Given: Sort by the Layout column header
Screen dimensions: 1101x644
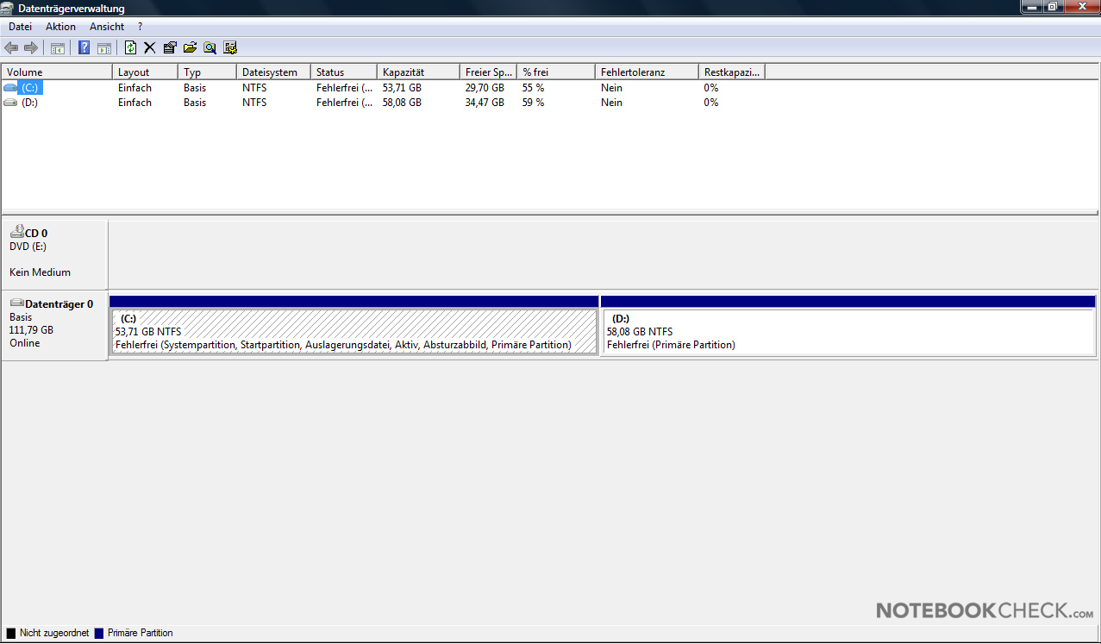Looking at the screenshot, I should click(x=145, y=72).
